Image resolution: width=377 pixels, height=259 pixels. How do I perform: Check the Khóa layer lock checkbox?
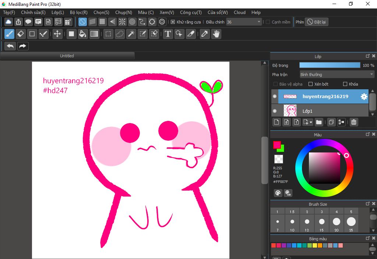[345, 84]
